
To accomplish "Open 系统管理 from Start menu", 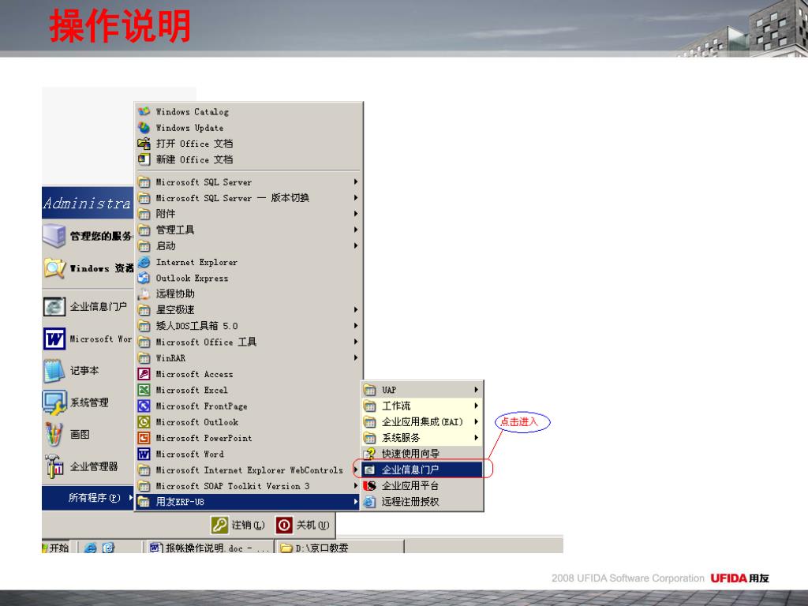I will click(88, 402).
